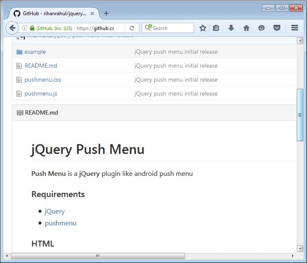Click the site information (i) icon

click(x=24, y=28)
